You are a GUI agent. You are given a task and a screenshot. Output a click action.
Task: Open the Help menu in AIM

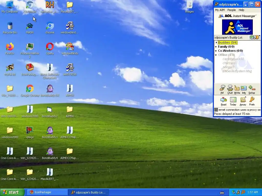241,10
